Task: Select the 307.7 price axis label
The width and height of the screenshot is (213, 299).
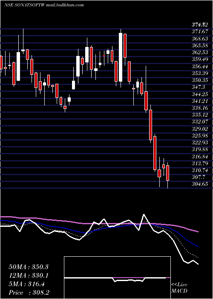Action: click(199, 178)
